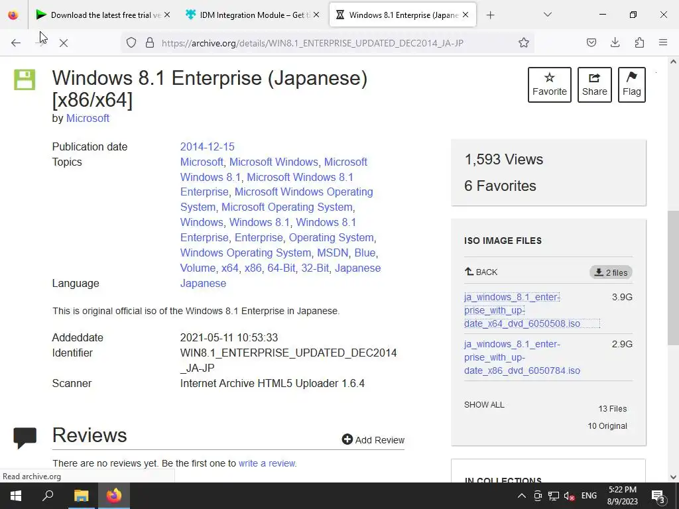Click the Firefox taskbar icon
This screenshot has height=509, width=679.
114,496
